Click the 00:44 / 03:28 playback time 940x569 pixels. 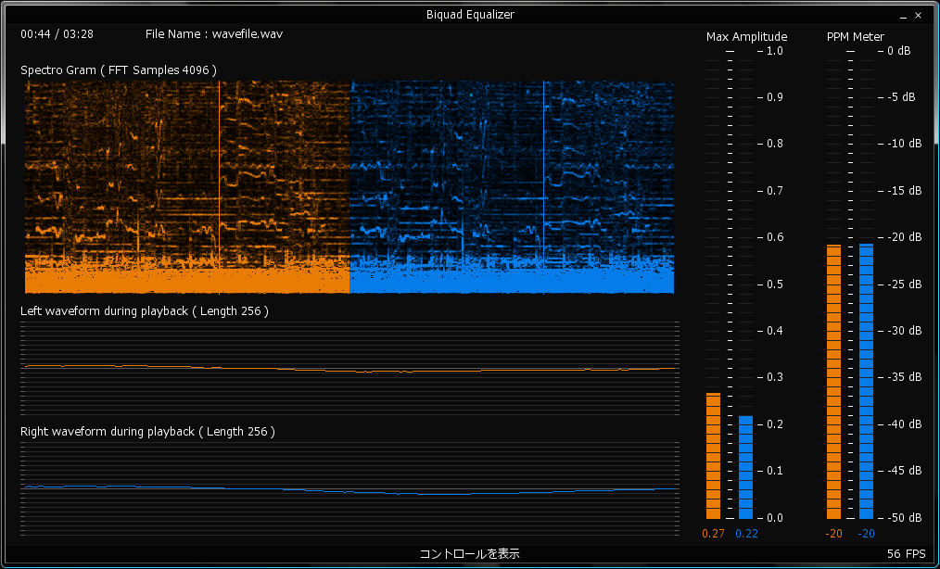[x=57, y=33]
